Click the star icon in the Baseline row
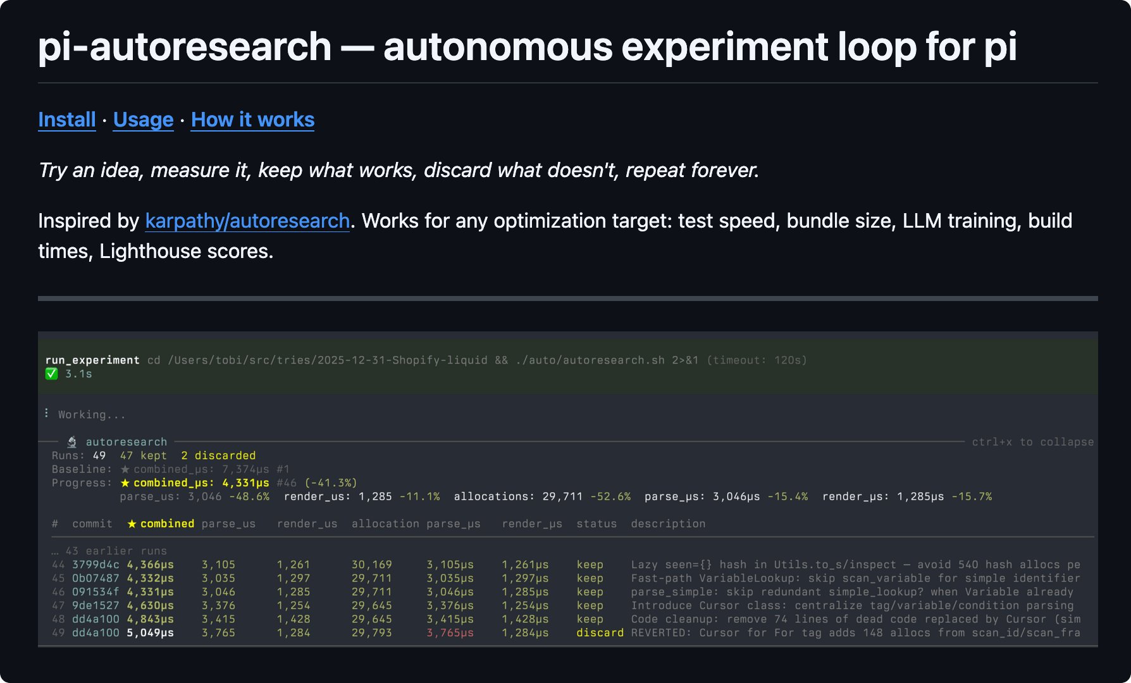Viewport: 1131px width, 683px height. coord(125,469)
